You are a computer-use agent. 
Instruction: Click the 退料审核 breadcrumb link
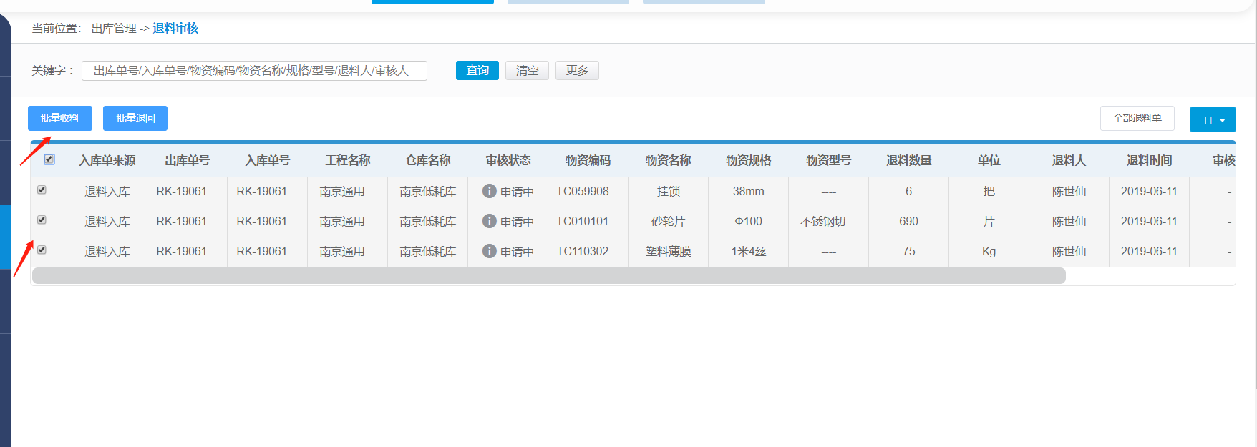point(175,29)
